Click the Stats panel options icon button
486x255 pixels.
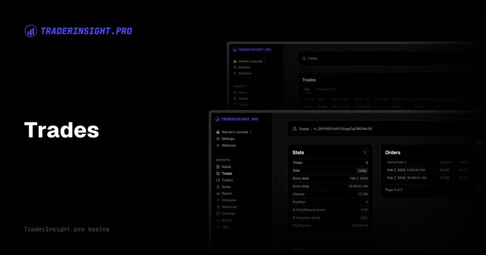click(365, 152)
